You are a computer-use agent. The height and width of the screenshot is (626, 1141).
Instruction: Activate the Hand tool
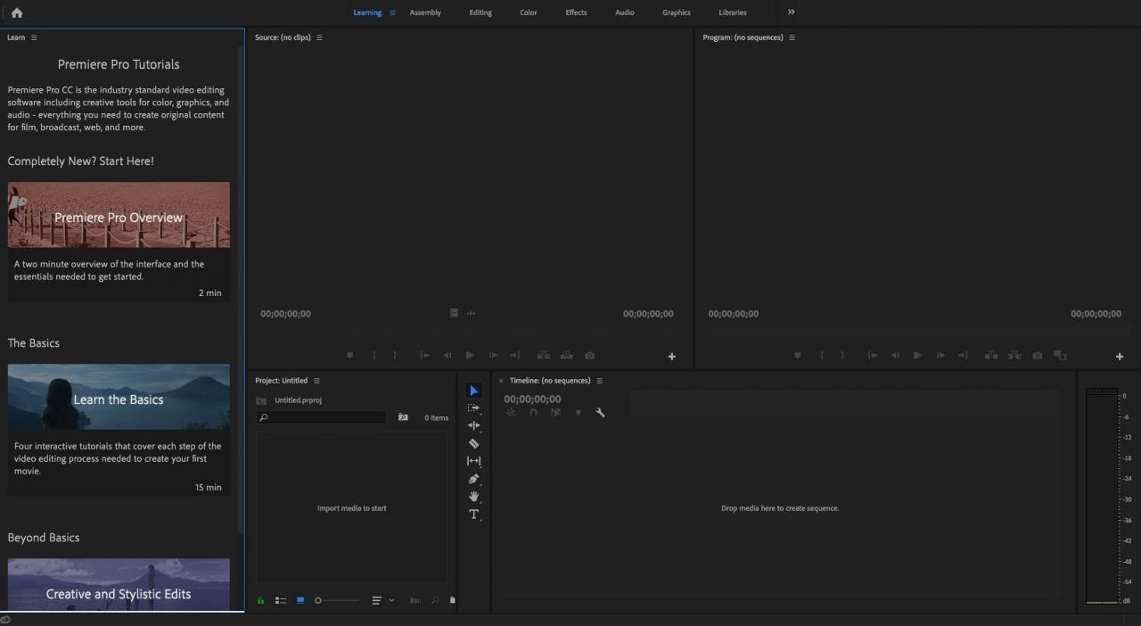tap(473, 497)
